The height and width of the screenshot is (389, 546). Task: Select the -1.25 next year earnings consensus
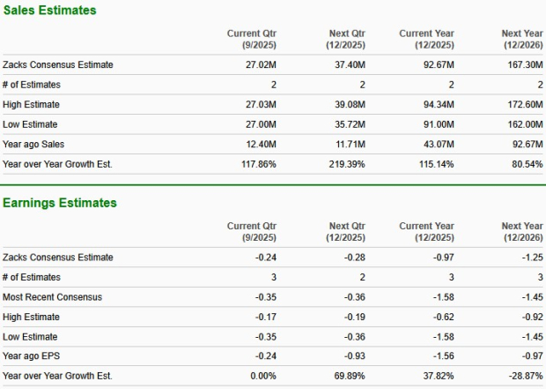531,258
